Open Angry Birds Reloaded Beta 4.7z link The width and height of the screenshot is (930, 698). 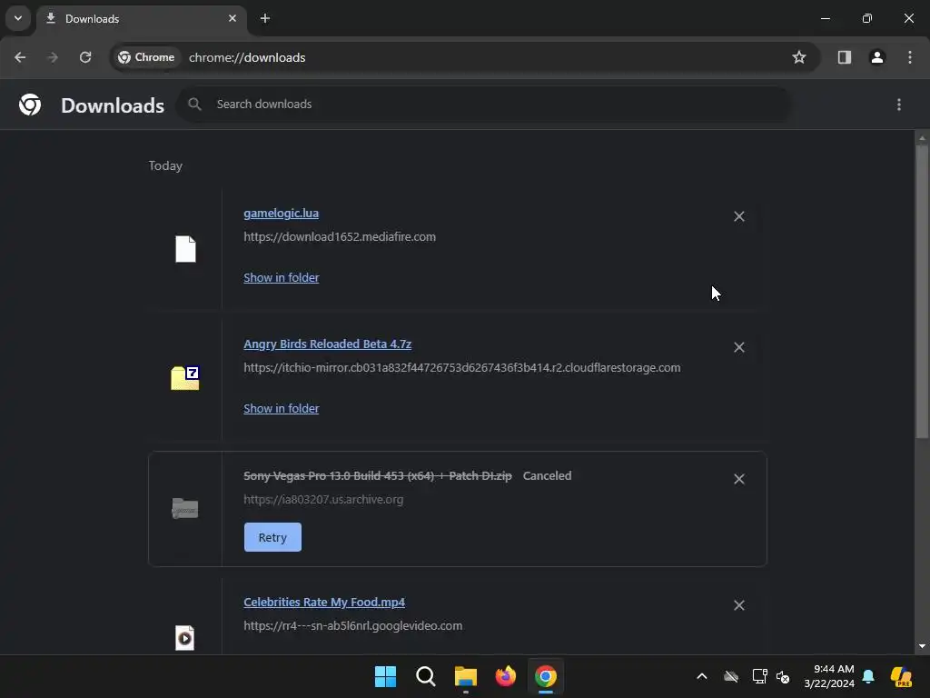(x=327, y=344)
